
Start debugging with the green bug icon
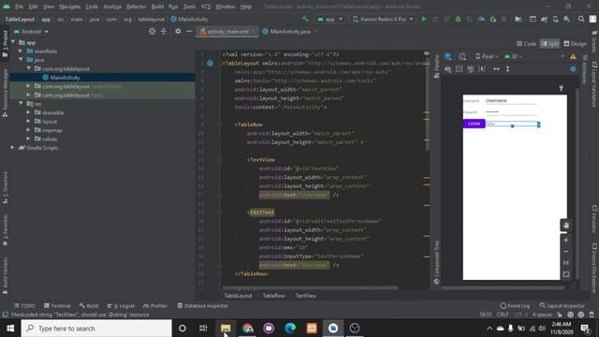458,19
